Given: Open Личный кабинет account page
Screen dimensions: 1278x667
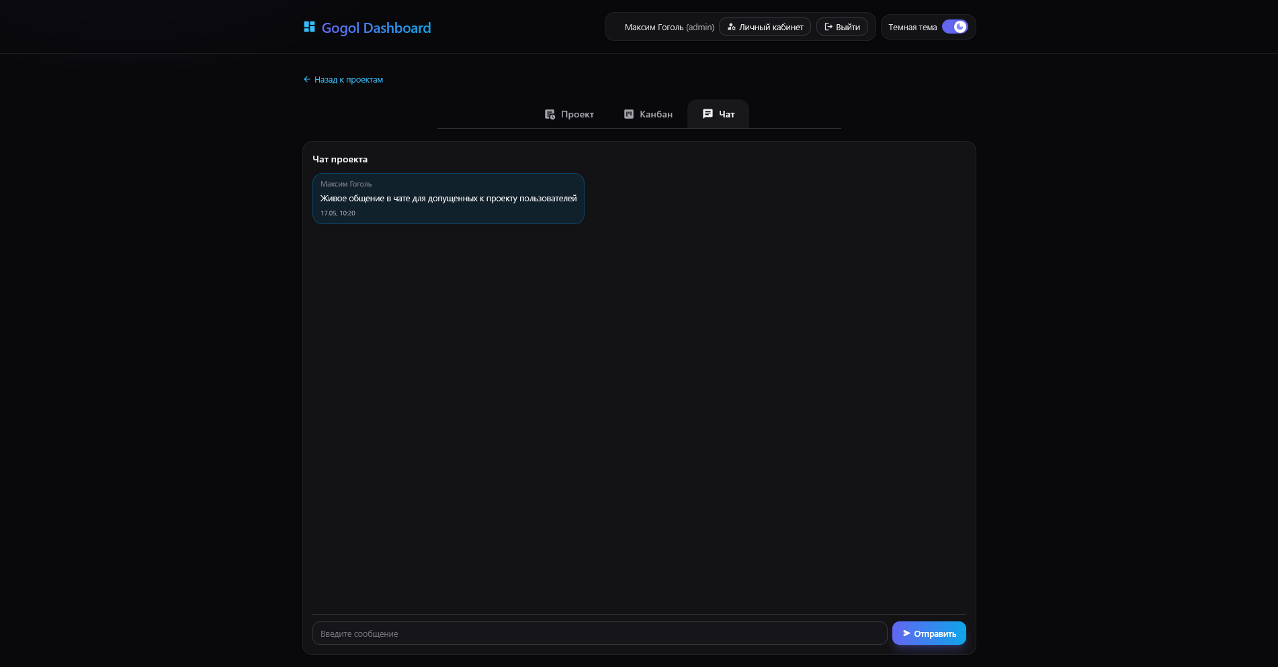Looking at the screenshot, I should [x=765, y=27].
